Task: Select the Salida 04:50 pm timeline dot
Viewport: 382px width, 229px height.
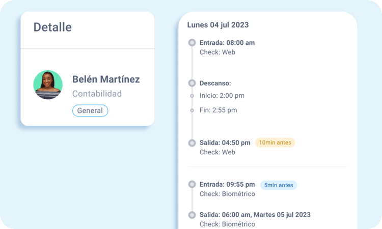Action: tap(192, 143)
